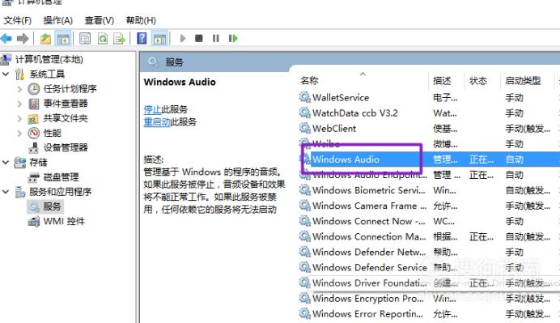This screenshot has width=560, height=323.
Task: Open the 操作(A) menu
Action: coord(57,20)
